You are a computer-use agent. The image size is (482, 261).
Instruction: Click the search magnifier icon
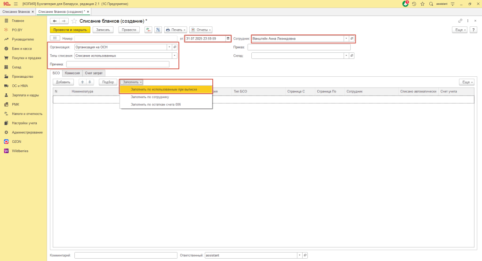[x=431, y=4]
